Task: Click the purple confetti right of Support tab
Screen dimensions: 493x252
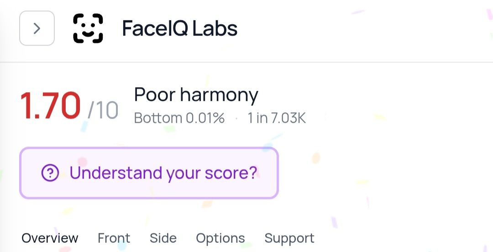Action: tap(334, 222)
